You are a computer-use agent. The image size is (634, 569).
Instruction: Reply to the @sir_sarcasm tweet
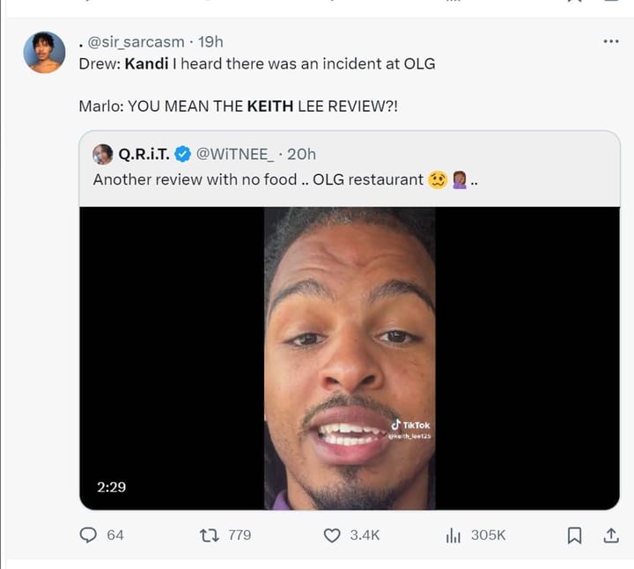(88, 535)
